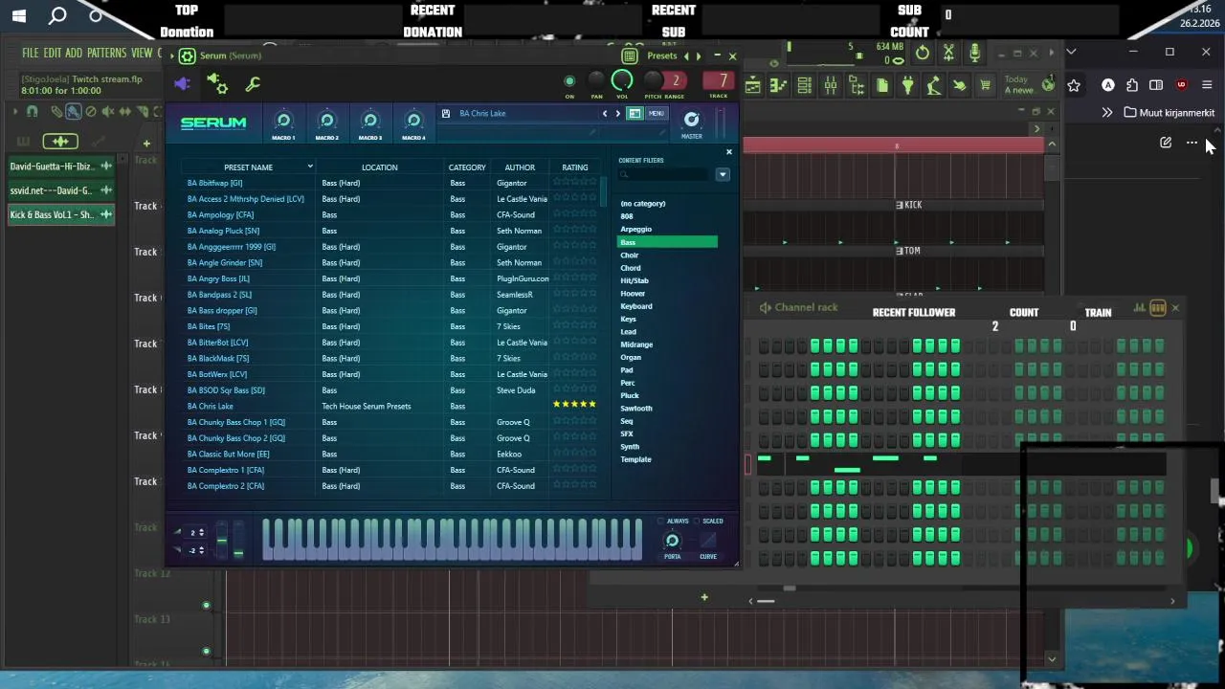
Task: Adjust the wrapper VOL knob
Action: point(622,80)
